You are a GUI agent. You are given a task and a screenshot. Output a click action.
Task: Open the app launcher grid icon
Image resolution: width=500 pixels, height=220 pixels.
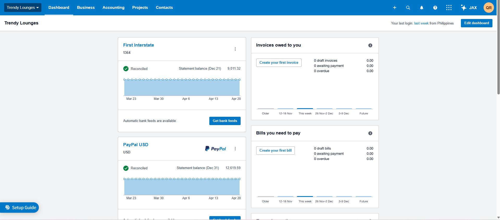click(x=449, y=8)
